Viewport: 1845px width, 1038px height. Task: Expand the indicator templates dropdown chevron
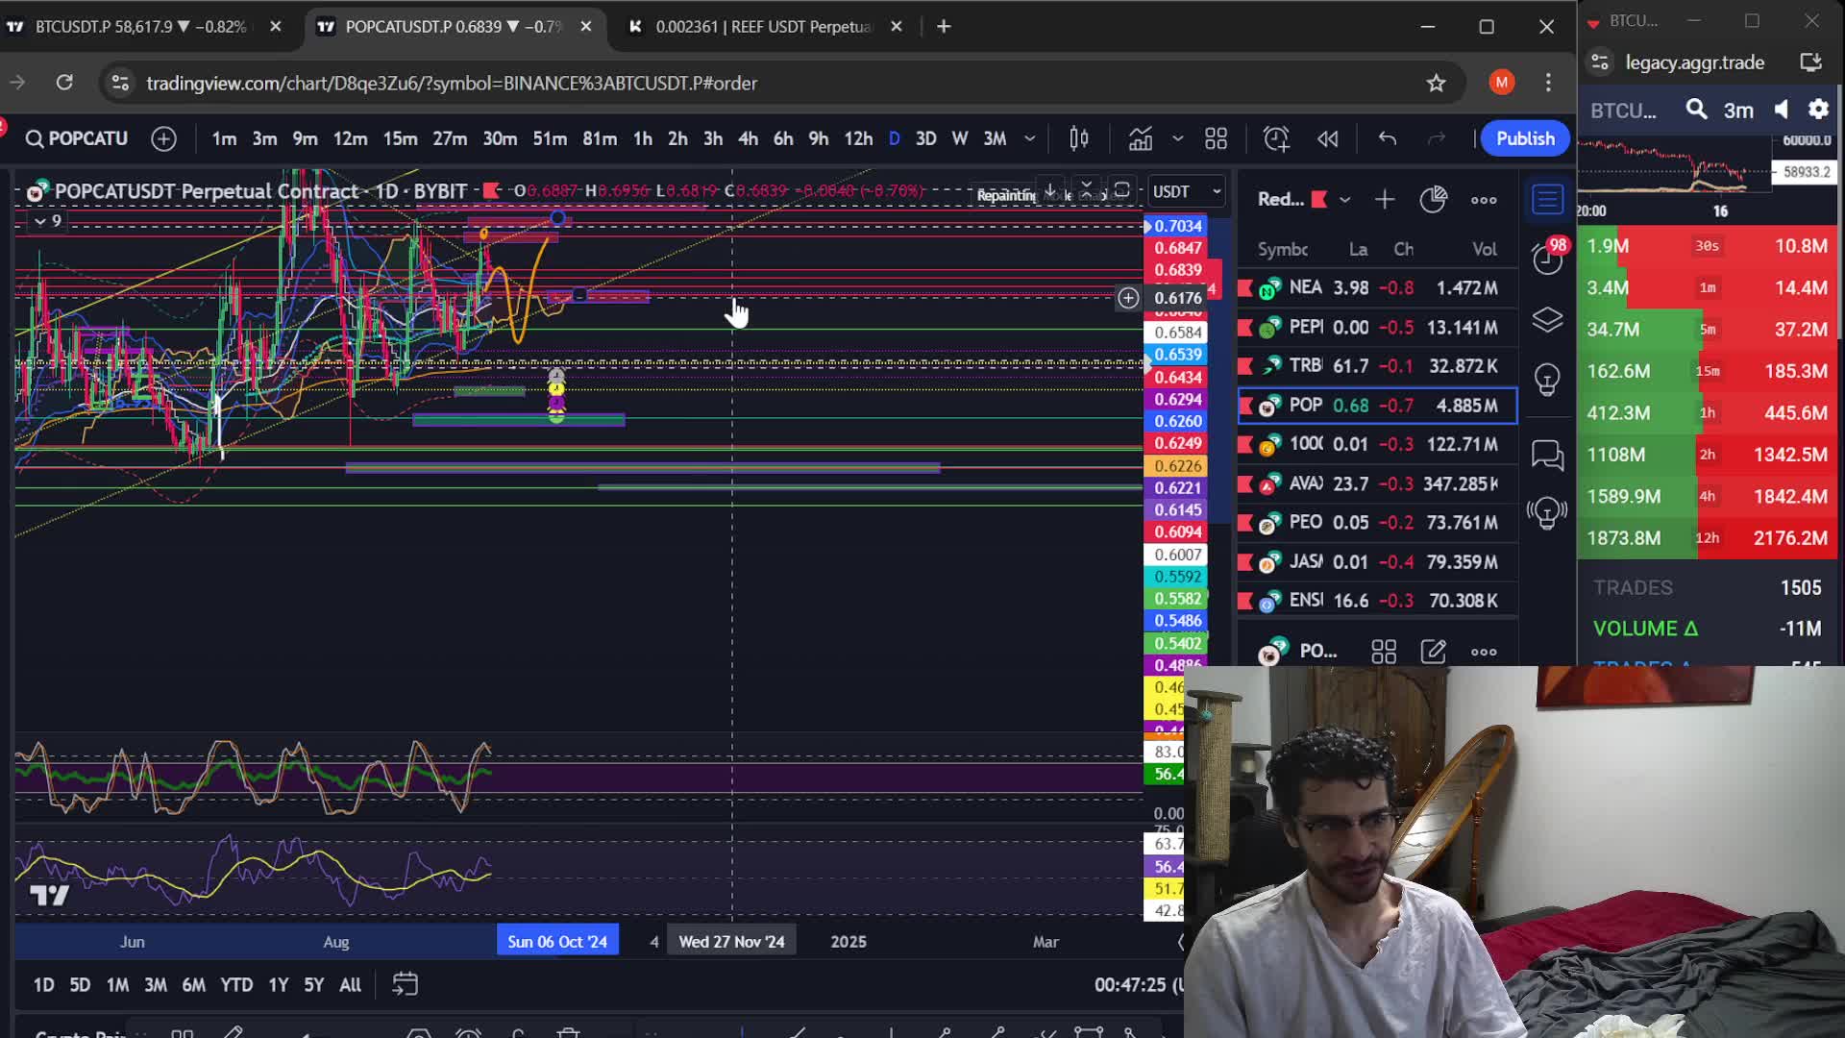[1177, 138]
